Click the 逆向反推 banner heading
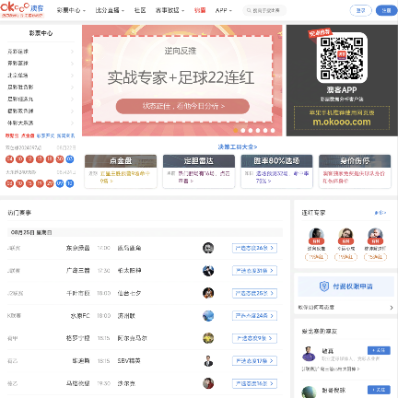The image size is (398, 398). click(x=181, y=51)
